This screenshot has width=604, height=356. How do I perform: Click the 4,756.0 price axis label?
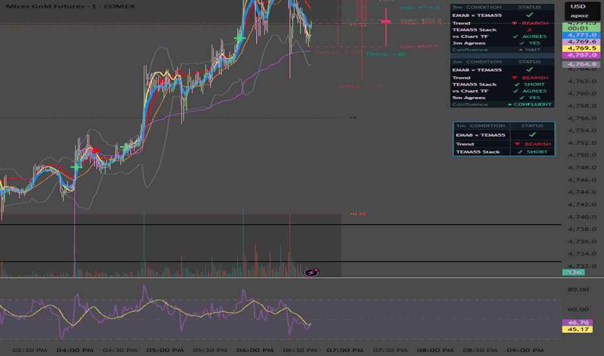pyautogui.click(x=583, y=118)
